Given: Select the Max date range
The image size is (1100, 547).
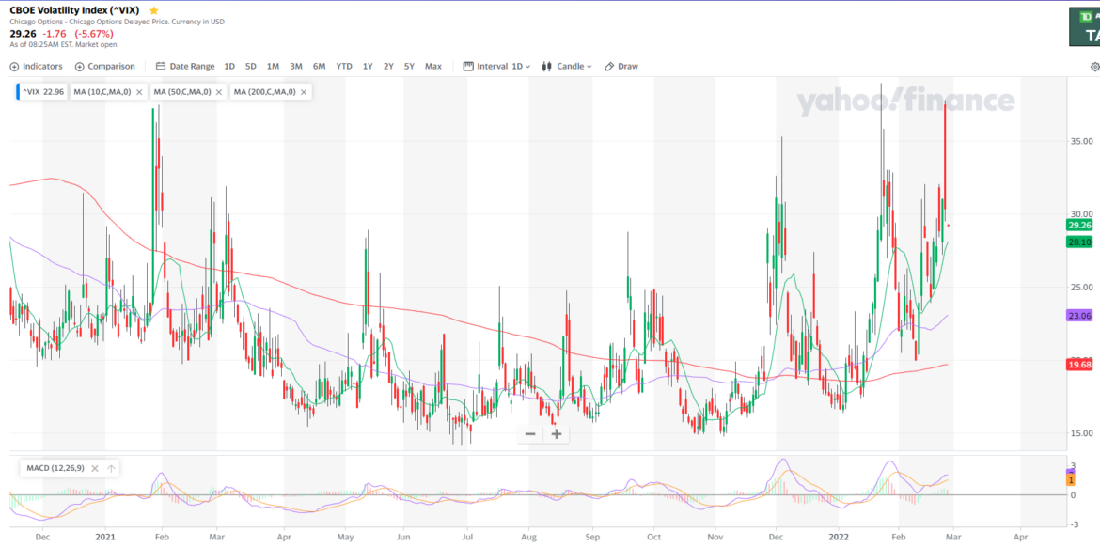Looking at the screenshot, I should tap(433, 66).
